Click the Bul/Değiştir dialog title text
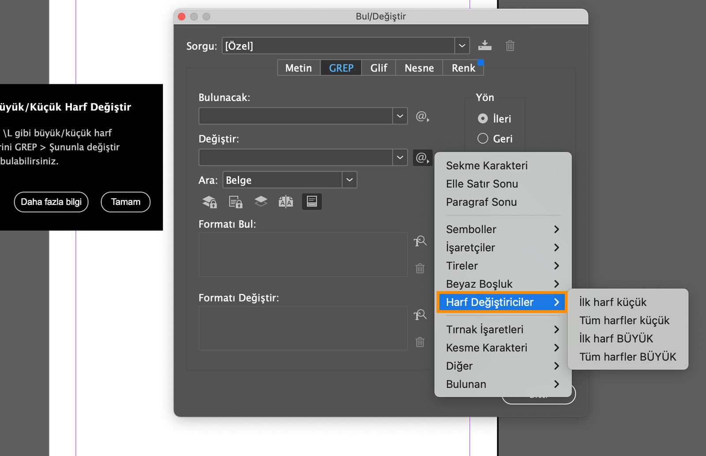 point(381,16)
